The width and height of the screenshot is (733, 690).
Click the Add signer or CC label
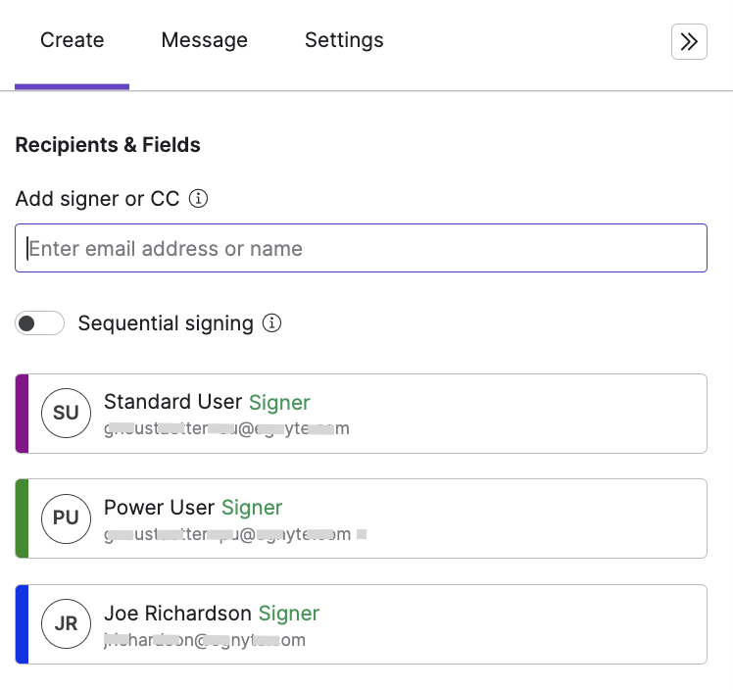(x=98, y=199)
